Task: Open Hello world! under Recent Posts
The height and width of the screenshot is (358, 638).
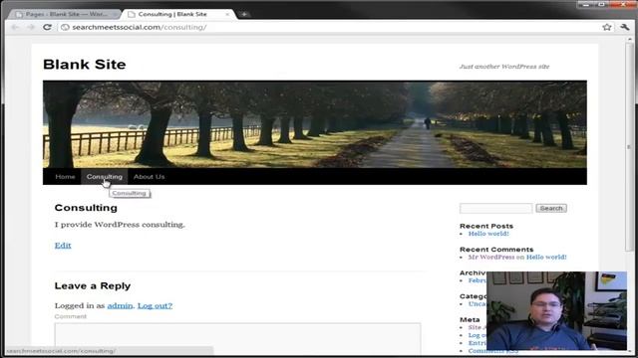Action: pos(488,234)
